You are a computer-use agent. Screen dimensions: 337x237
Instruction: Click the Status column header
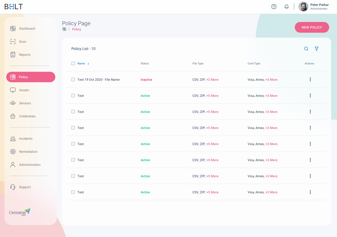145,63
